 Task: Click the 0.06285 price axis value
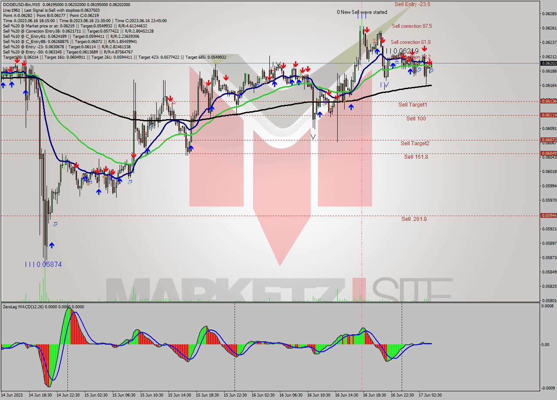[x=549, y=13]
